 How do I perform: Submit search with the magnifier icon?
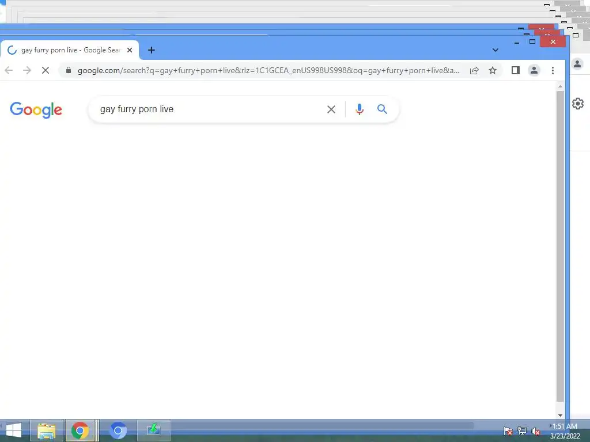tap(383, 109)
